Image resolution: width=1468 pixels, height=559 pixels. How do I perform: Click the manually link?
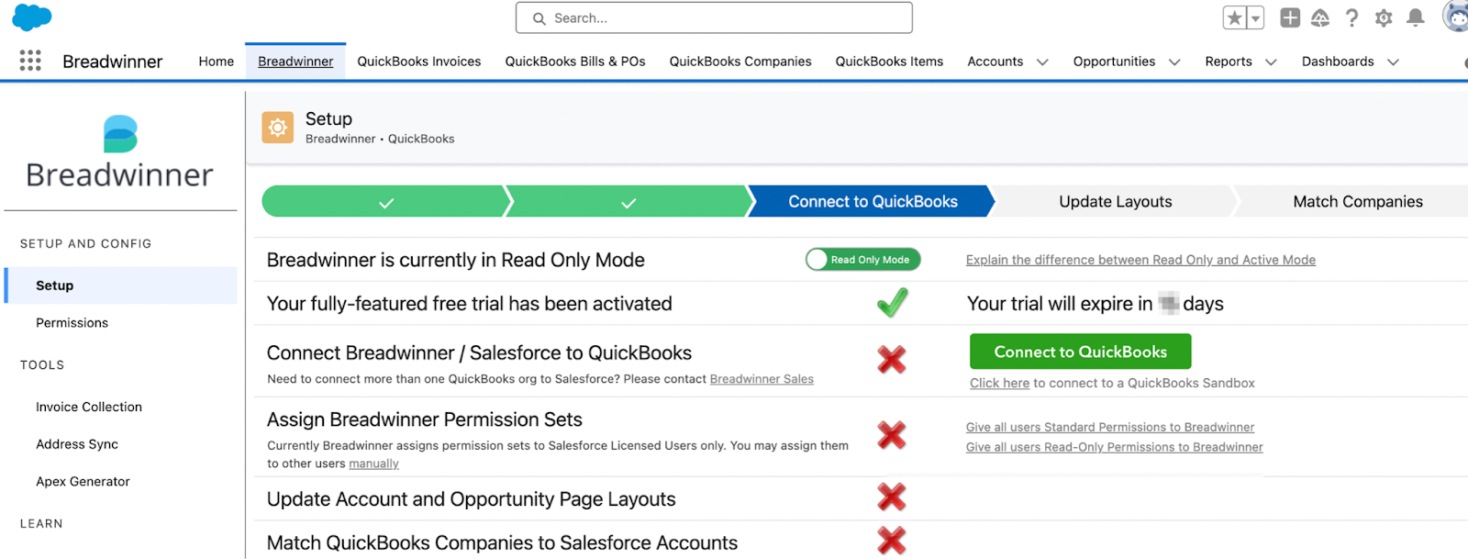pos(373,464)
